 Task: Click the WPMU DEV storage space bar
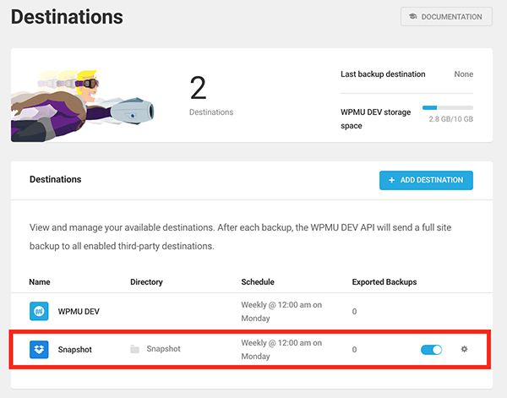pos(447,108)
